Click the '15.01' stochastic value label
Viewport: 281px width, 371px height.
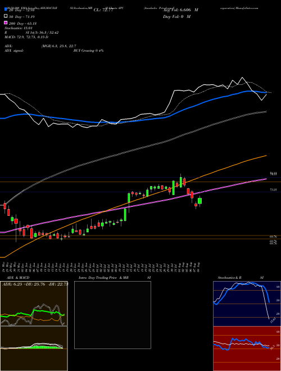point(272,321)
